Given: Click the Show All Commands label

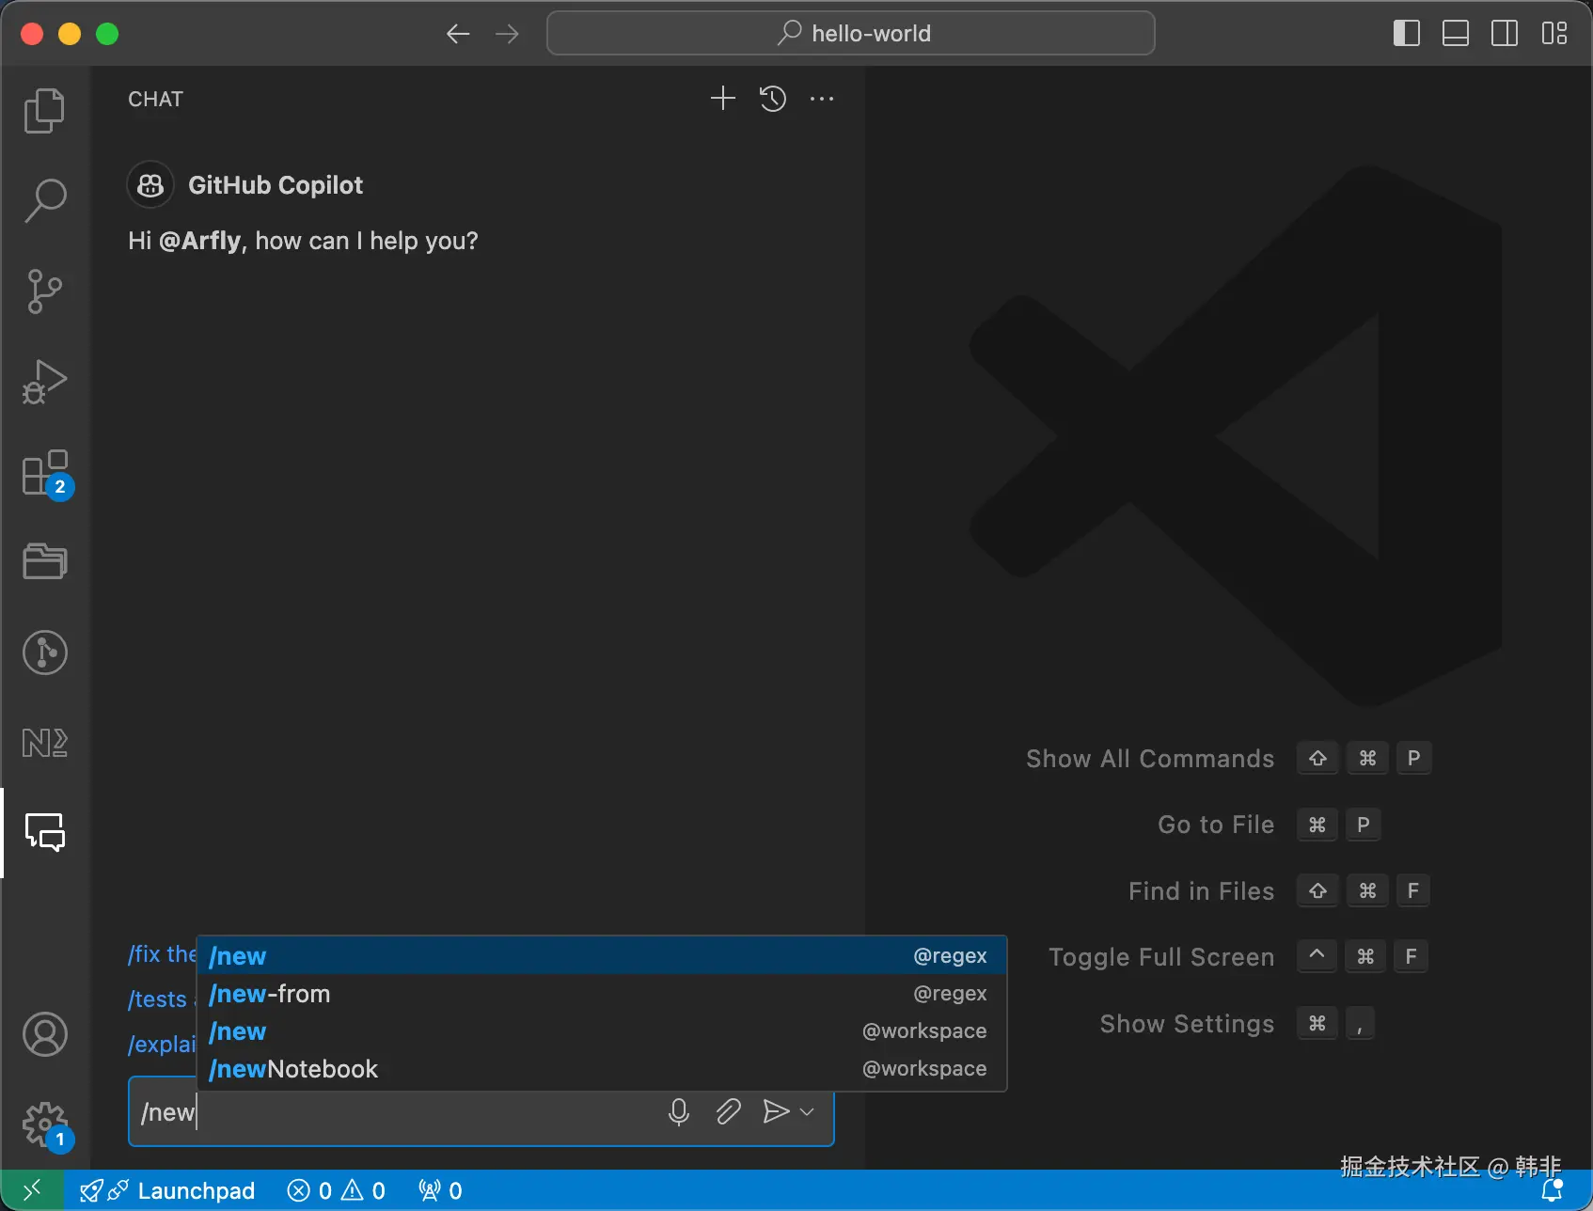Looking at the screenshot, I should [1150, 759].
